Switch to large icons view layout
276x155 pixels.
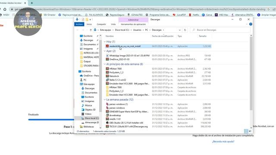250,131
